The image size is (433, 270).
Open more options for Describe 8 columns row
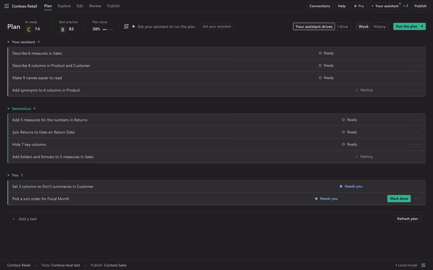416,65
